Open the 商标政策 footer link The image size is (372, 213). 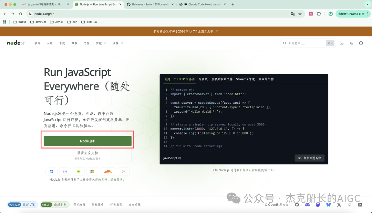pyautogui.click(x=79, y=205)
